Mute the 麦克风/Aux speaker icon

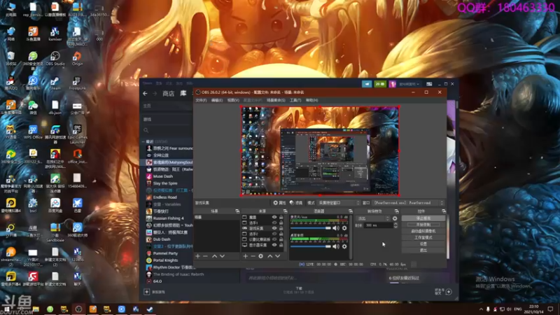(x=336, y=228)
